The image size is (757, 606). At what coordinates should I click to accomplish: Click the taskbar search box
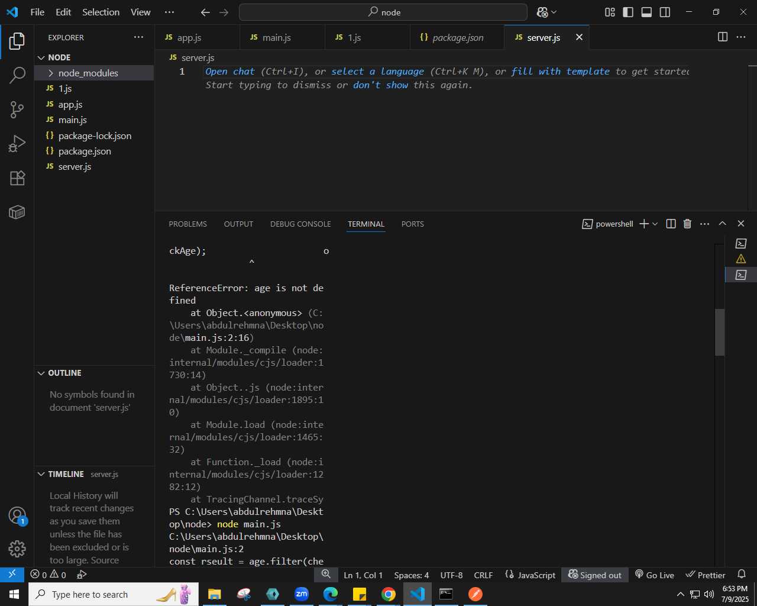pyautogui.click(x=114, y=594)
